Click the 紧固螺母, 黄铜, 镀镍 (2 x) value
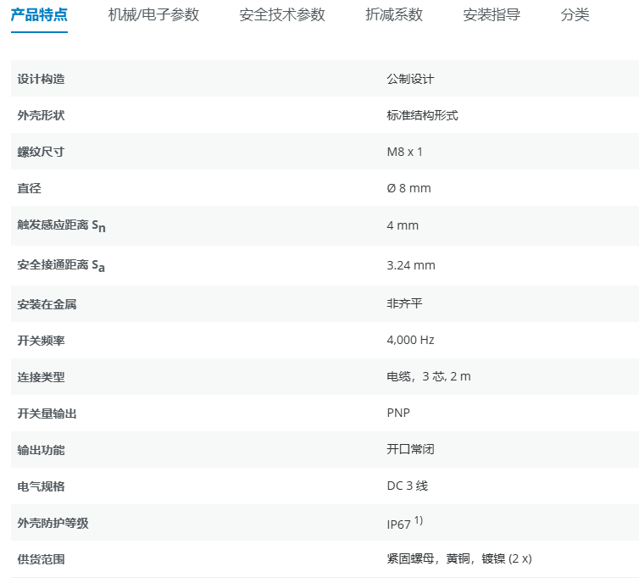The width and height of the screenshot is (639, 583). pos(458,558)
